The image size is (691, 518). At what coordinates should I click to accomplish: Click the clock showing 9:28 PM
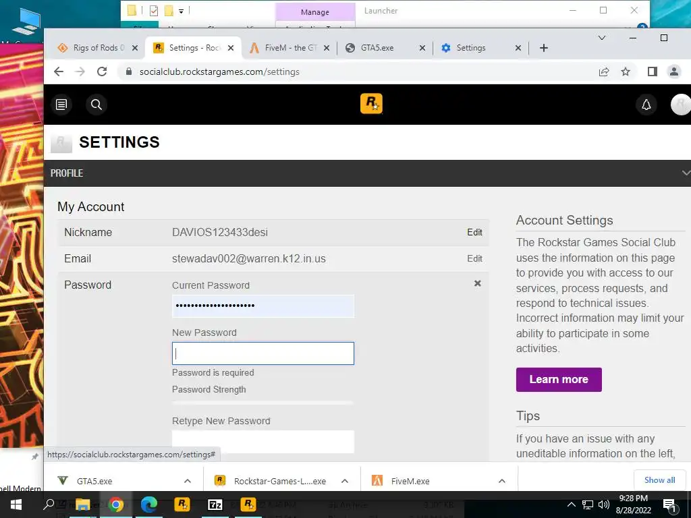633,498
